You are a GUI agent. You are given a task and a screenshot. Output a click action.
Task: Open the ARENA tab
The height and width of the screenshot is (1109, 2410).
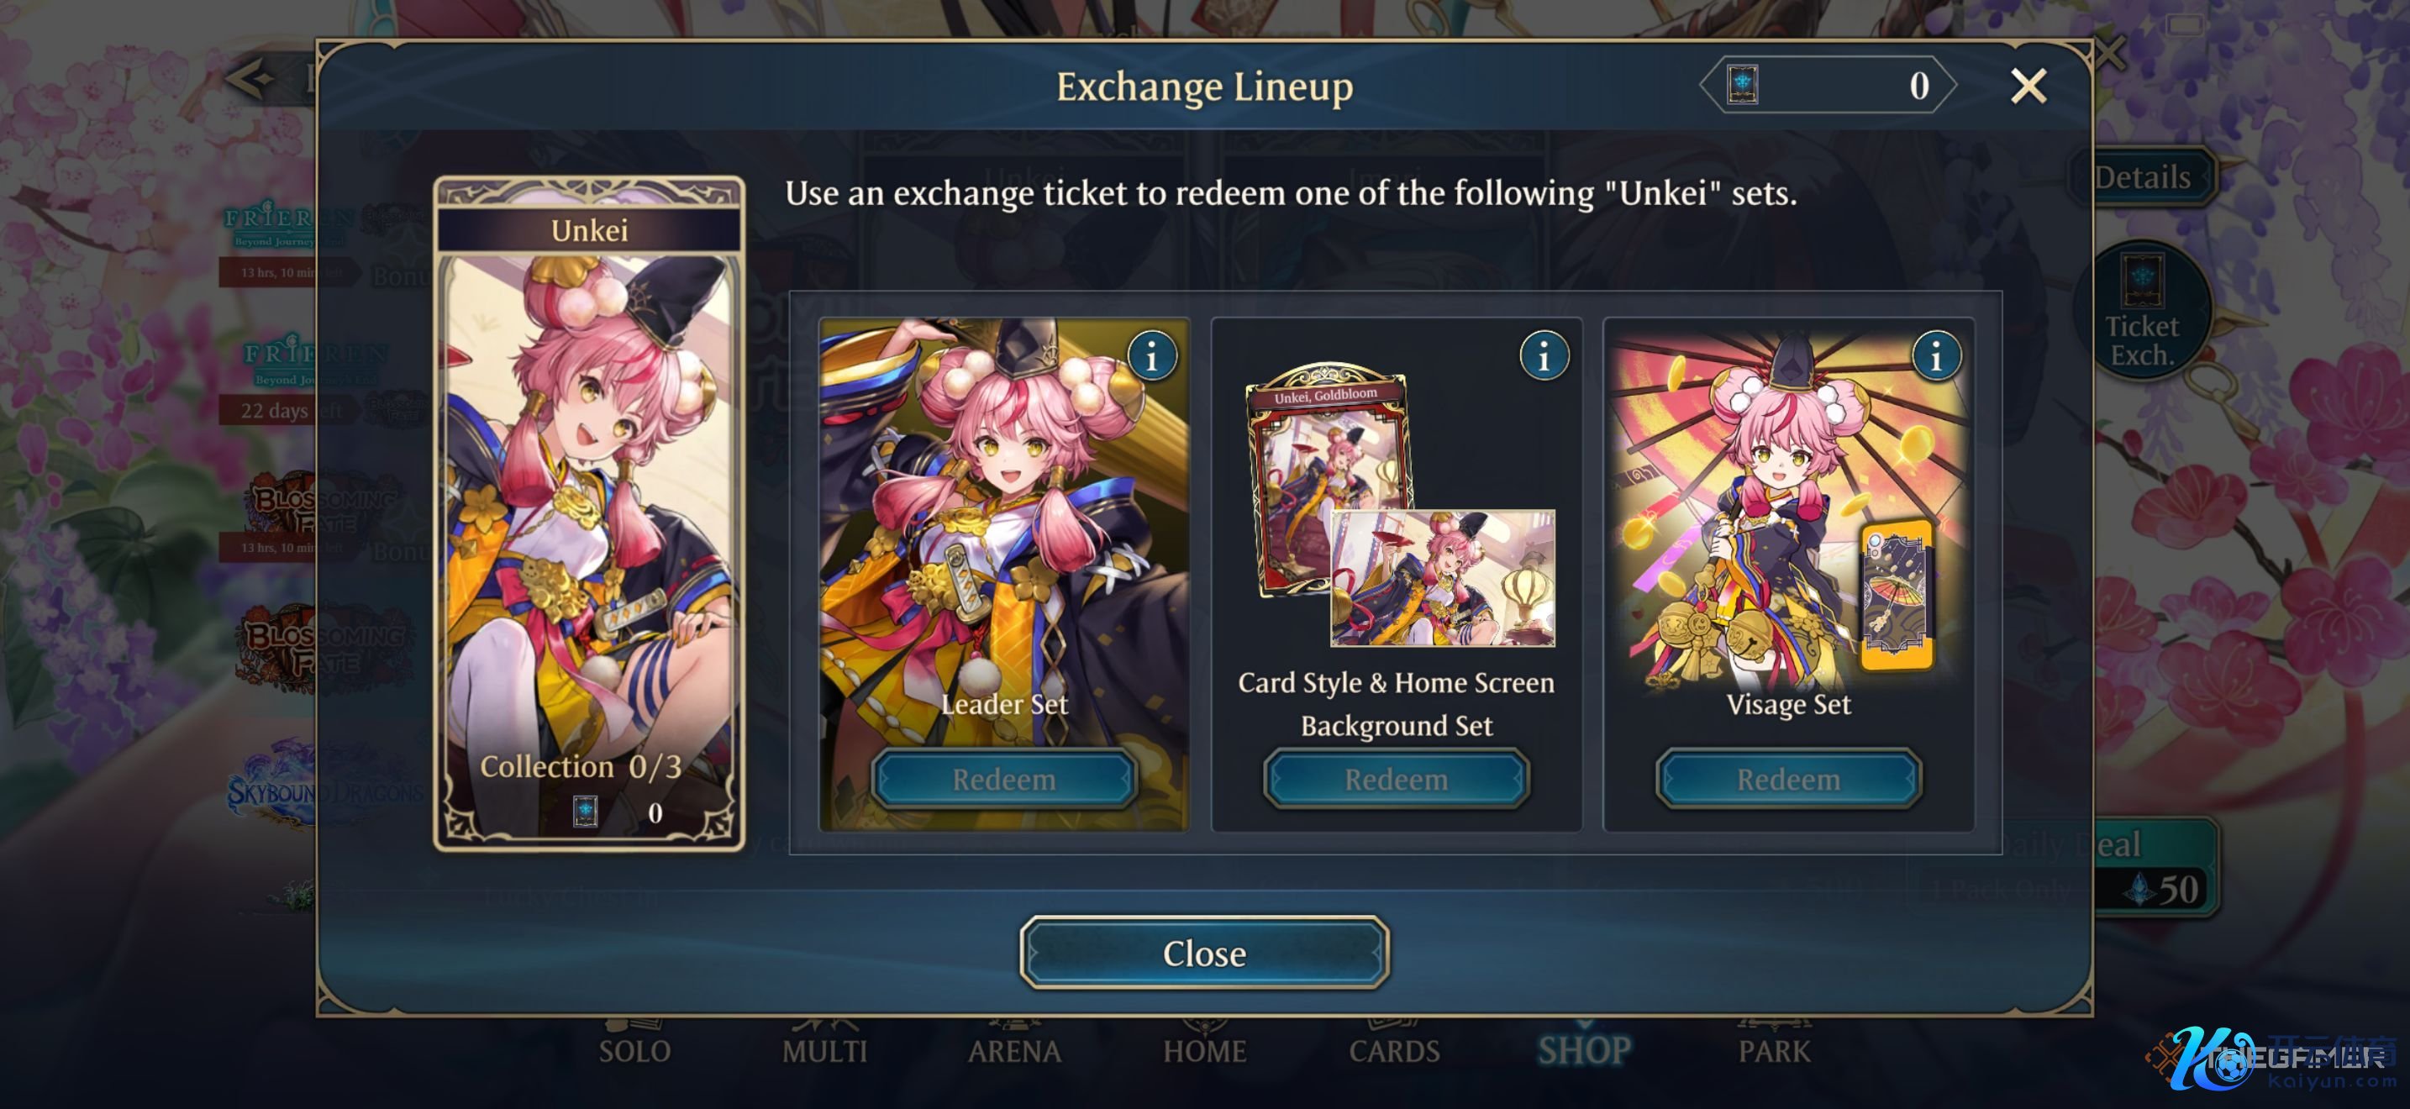click(x=1014, y=1050)
